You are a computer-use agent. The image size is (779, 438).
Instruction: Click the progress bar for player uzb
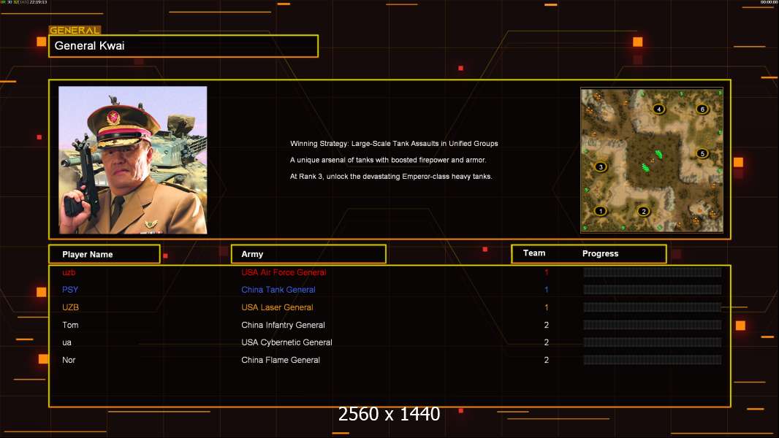point(652,272)
